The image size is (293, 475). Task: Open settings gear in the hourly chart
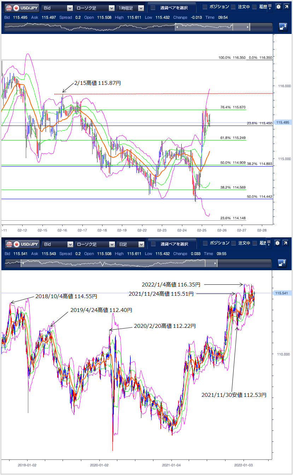coord(278,7)
